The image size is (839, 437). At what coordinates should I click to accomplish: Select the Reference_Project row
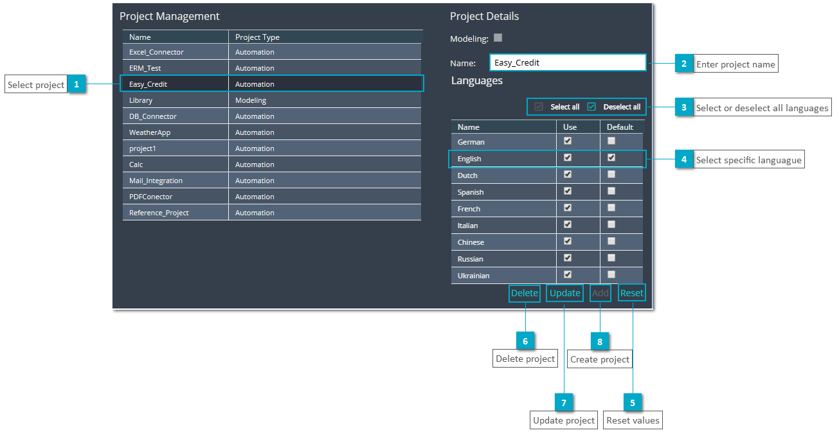coord(272,213)
